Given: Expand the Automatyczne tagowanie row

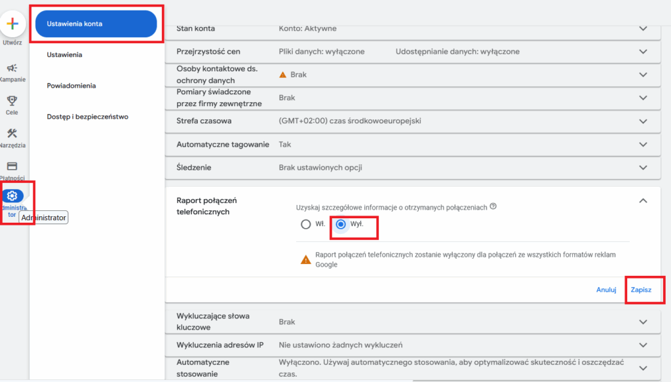Looking at the screenshot, I should (643, 145).
